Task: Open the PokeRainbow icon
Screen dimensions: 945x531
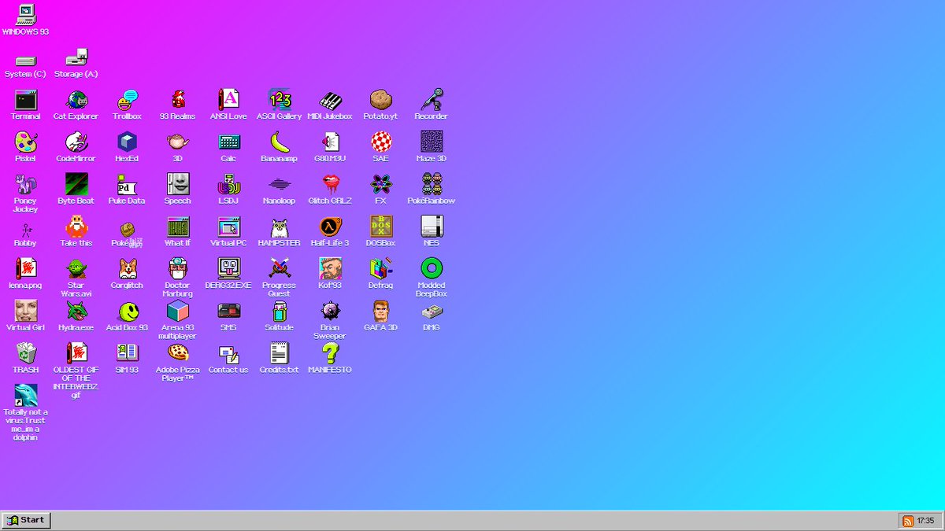Action: click(432, 184)
